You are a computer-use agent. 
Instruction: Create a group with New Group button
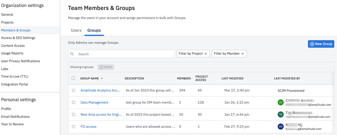tap(321, 44)
